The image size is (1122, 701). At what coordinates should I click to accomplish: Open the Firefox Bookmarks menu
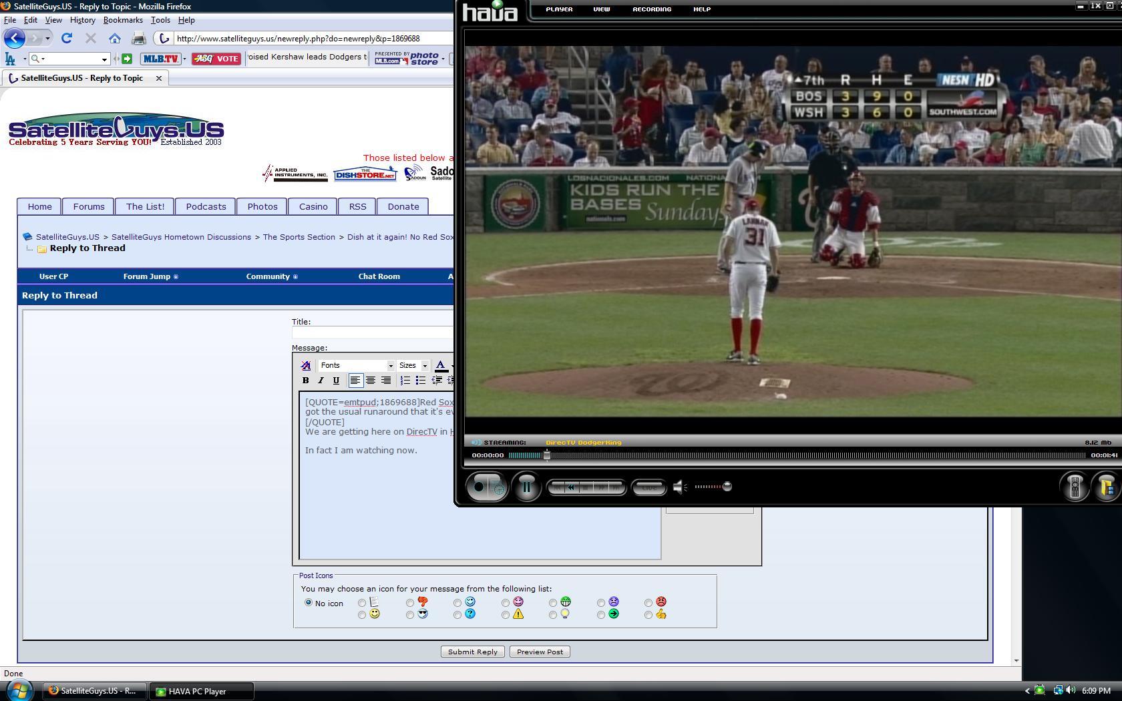pos(123,20)
